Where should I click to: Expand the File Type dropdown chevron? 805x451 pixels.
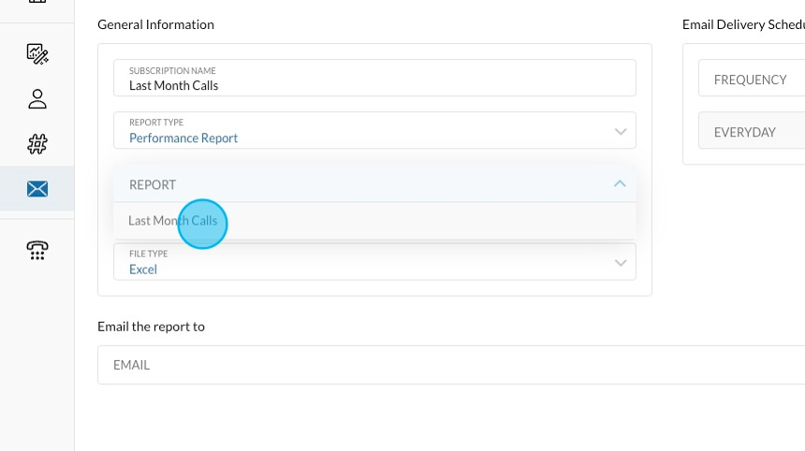click(x=620, y=263)
